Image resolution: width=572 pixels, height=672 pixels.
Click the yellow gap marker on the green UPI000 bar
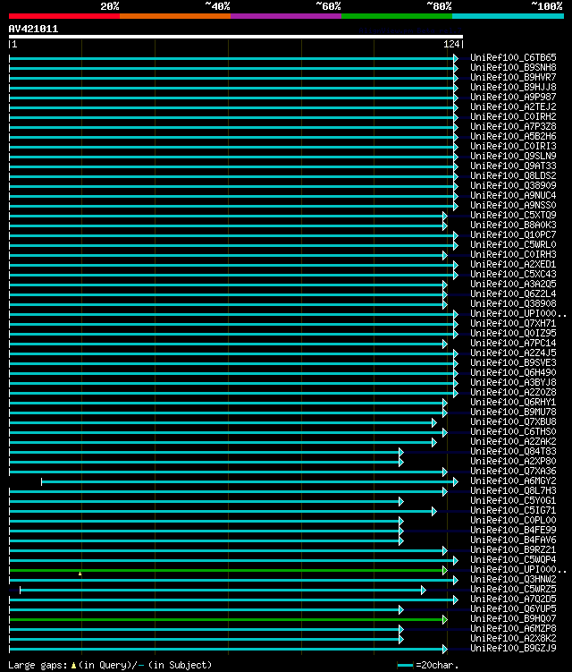pos(80,574)
